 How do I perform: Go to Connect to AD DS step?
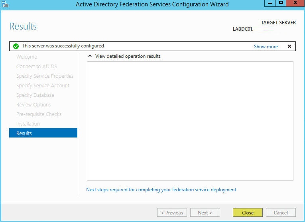[x=37, y=66]
